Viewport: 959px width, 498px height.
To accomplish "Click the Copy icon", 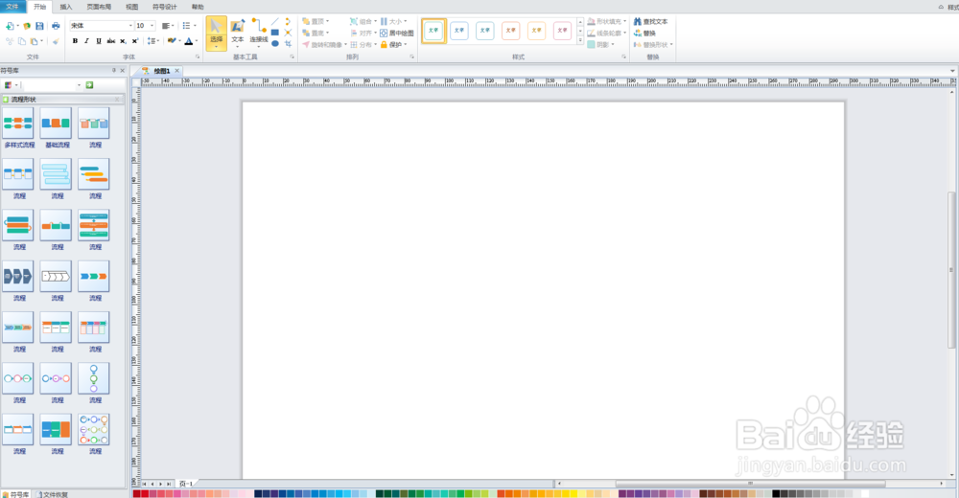I will coord(22,41).
